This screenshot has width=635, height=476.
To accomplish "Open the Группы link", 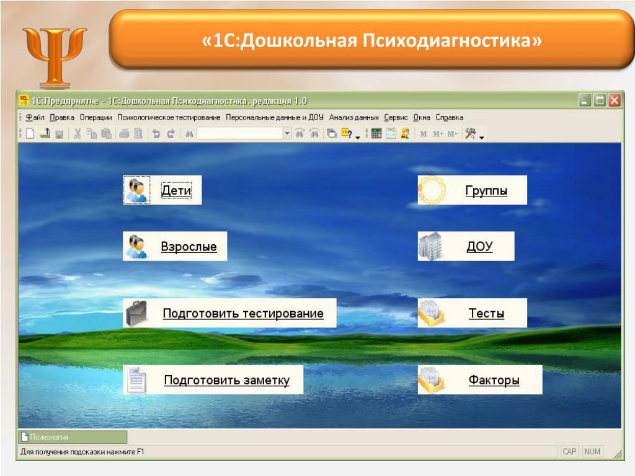I will coord(486,190).
